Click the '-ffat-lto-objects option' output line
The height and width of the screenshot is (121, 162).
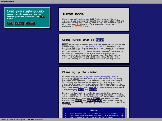90,117
